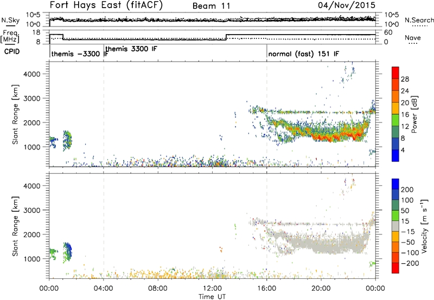Click the 'N.Sky' axis label
This screenshot has width=434, height=300.
pos(10,20)
